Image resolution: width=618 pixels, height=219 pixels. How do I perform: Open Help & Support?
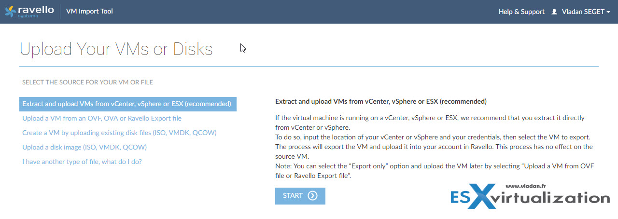(x=521, y=12)
